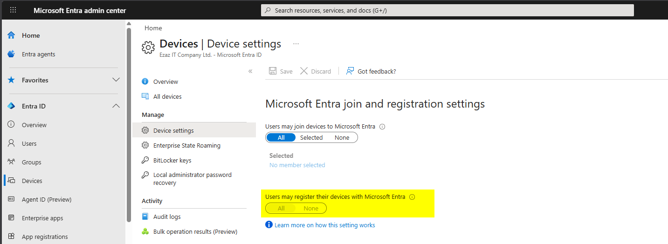Click the Ezaz IT Company Ltd. subtitle

[x=210, y=55]
